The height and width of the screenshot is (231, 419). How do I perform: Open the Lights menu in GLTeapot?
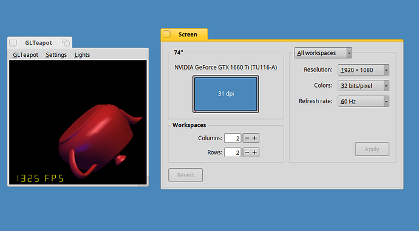pyautogui.click(x=82, y=55)
